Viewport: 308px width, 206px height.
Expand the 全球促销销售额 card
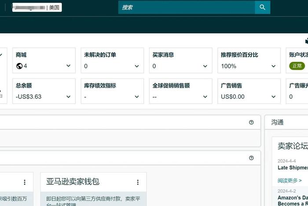[205, 96]
